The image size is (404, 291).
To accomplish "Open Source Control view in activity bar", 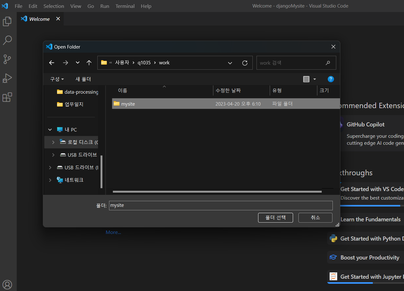I will (7, 59).
